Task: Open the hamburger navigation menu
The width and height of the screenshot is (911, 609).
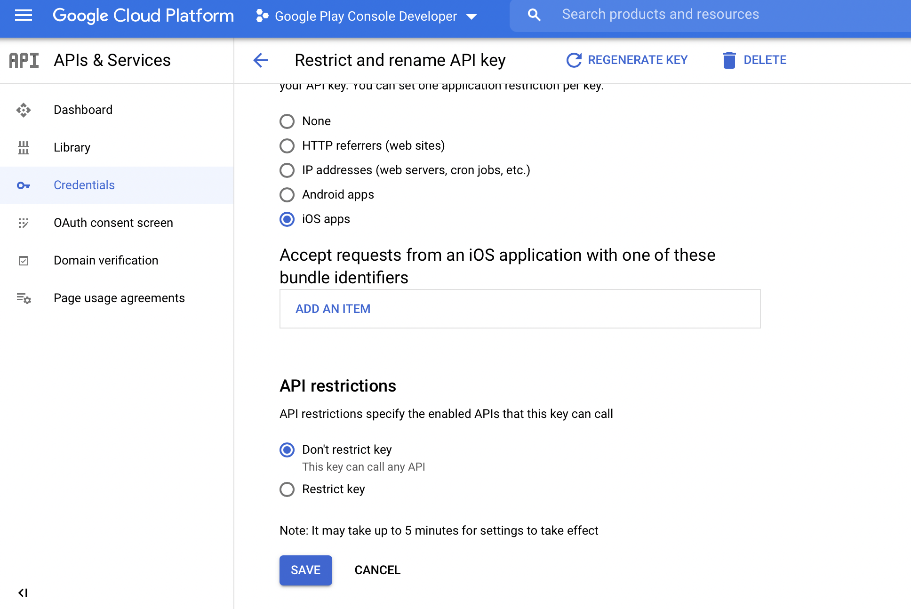Action: (24, 16)
